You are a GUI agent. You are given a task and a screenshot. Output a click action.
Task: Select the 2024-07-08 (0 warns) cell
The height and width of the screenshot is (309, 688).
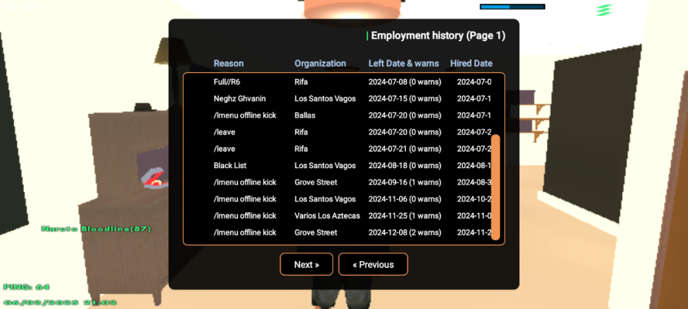405,82
